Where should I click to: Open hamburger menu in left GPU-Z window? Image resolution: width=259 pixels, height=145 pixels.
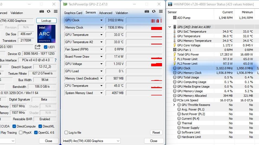pos(56,11)
